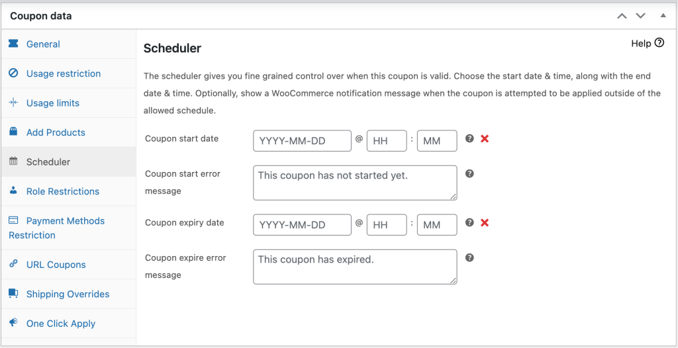678x348 pixels.
Task: Focus the coupon expiry hour field
Action: 387,225
